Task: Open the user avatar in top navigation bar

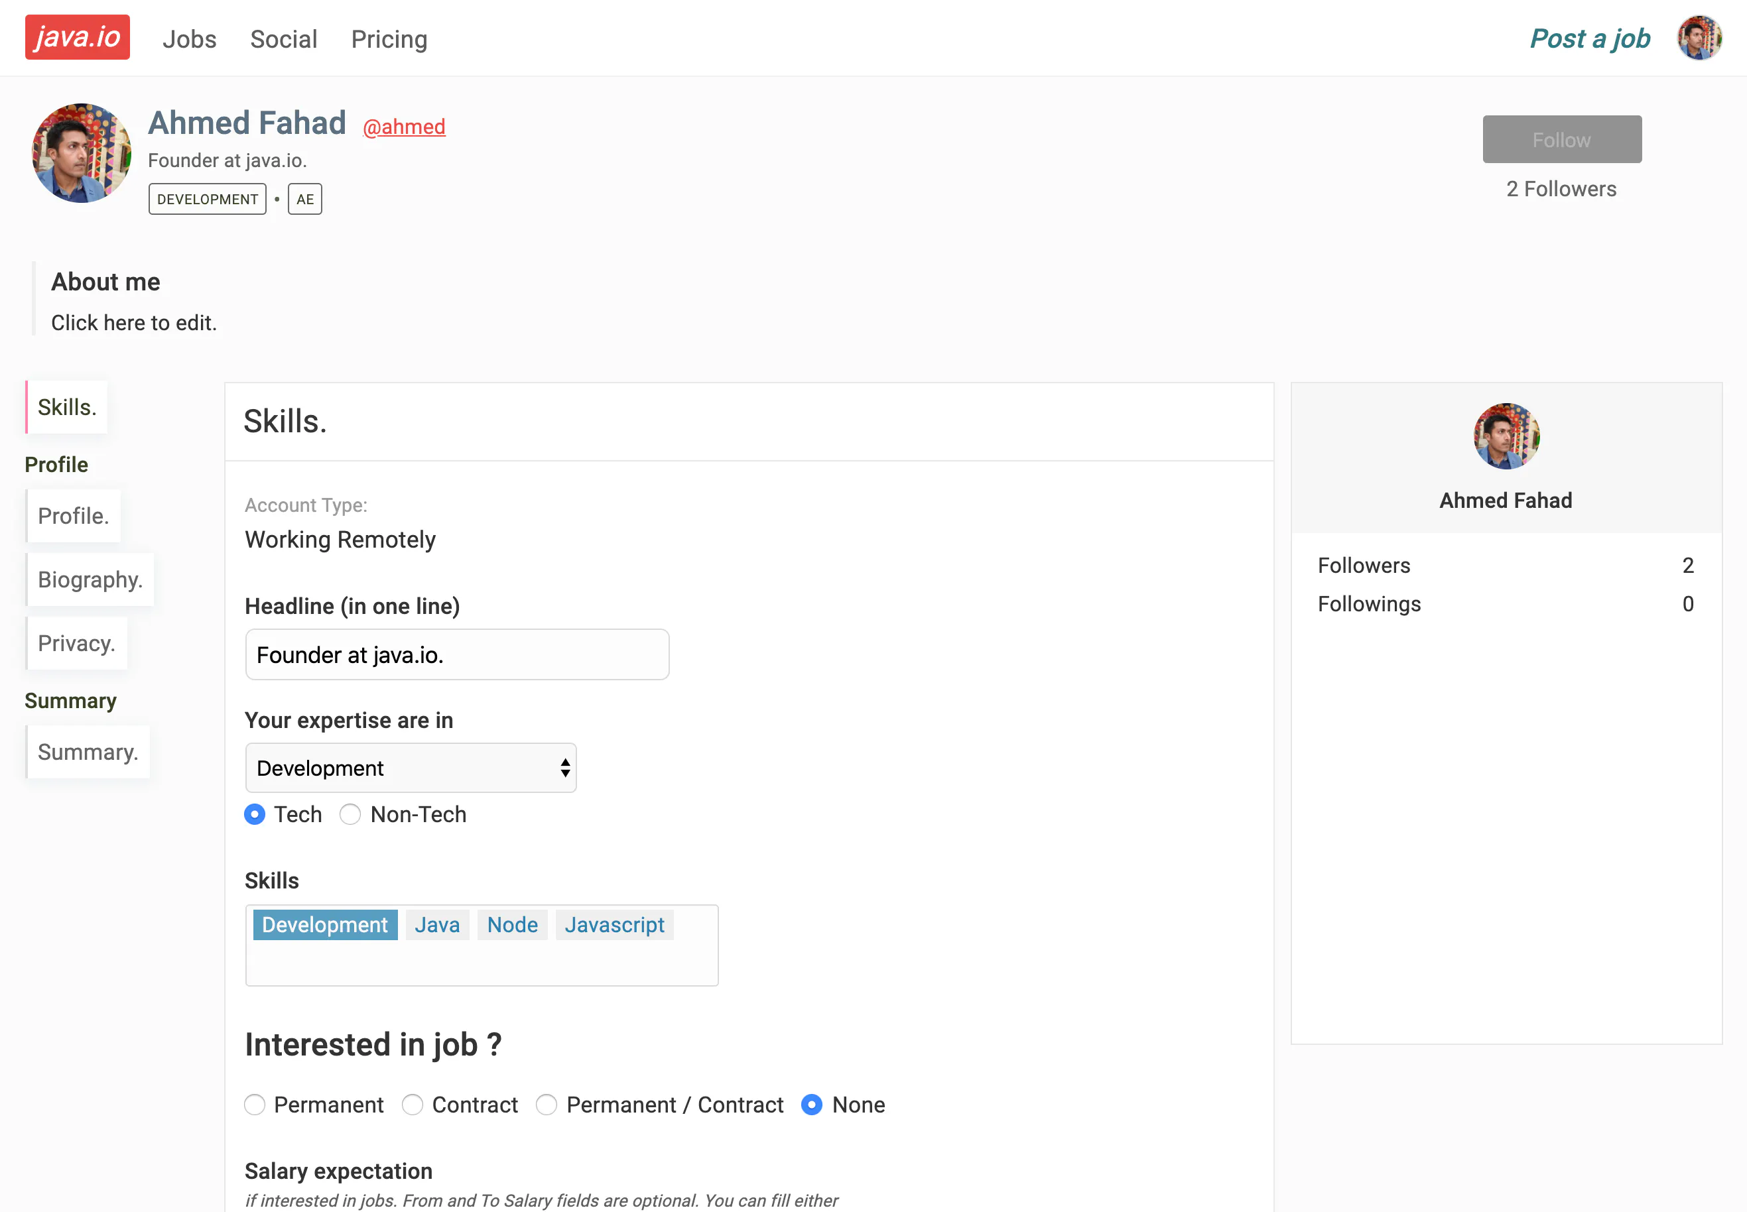Action: (x=1699, y=38)
